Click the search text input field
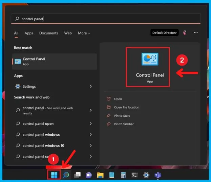 point(106,19)
